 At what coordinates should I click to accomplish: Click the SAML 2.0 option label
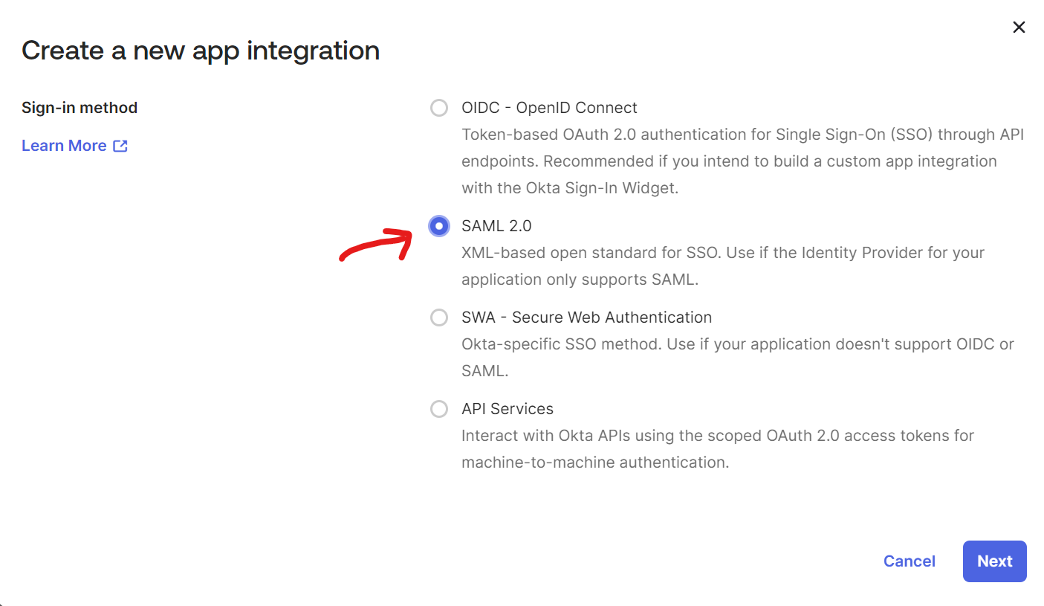click(x=496, y=225)
